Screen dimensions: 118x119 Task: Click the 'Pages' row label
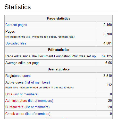10,32
